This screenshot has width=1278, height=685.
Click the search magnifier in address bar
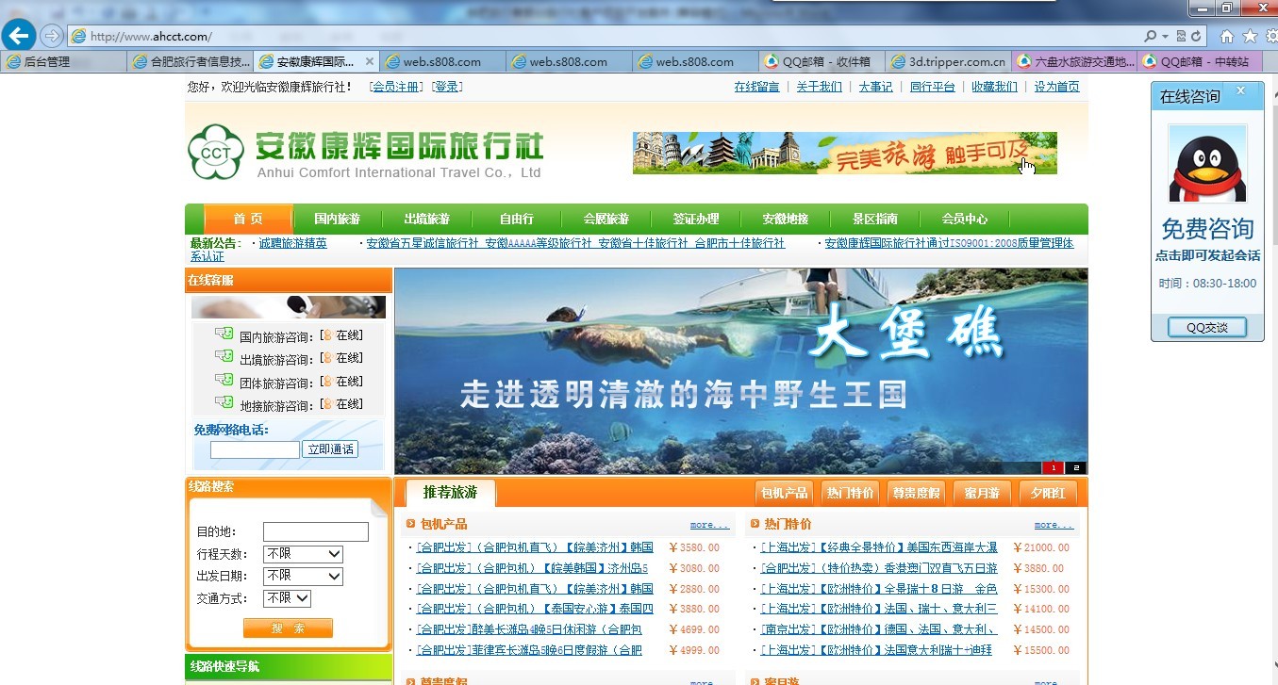[1151, 36]
